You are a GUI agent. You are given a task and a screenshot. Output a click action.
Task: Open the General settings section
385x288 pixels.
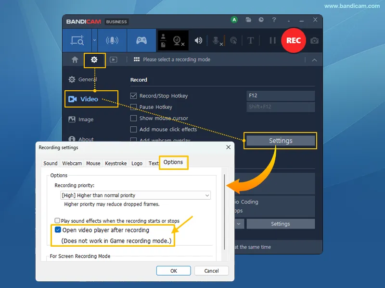[83, 79]
